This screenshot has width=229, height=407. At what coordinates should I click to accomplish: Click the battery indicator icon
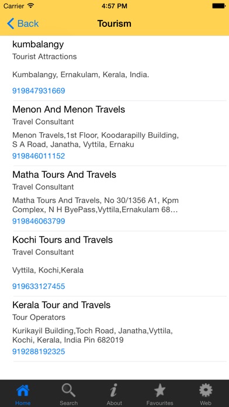[218, 6]
